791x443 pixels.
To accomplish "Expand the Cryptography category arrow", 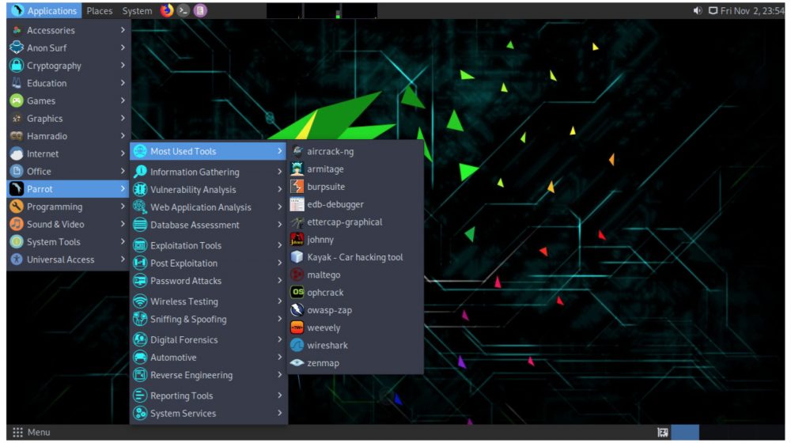I will [x=123, y=66].
